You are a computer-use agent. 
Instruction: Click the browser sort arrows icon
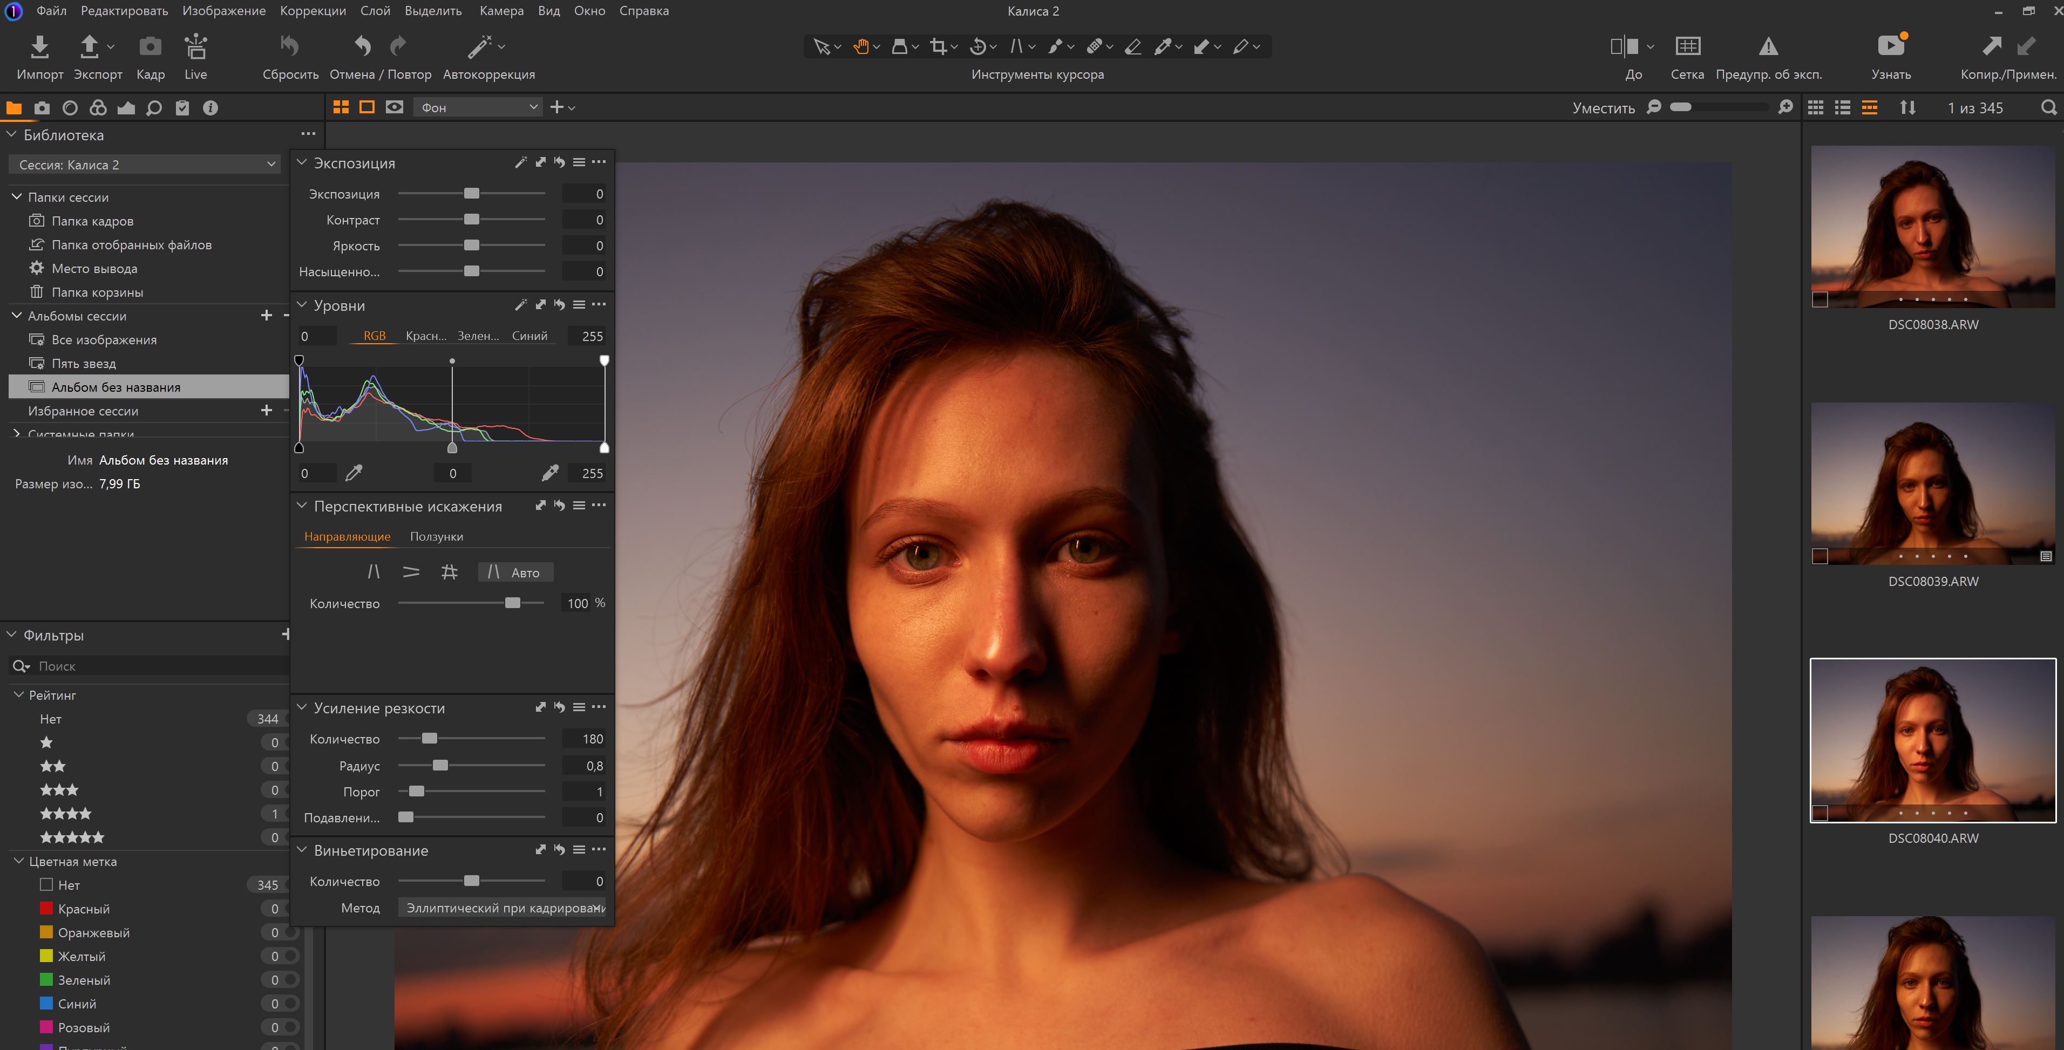click(x=1908, y=107)
